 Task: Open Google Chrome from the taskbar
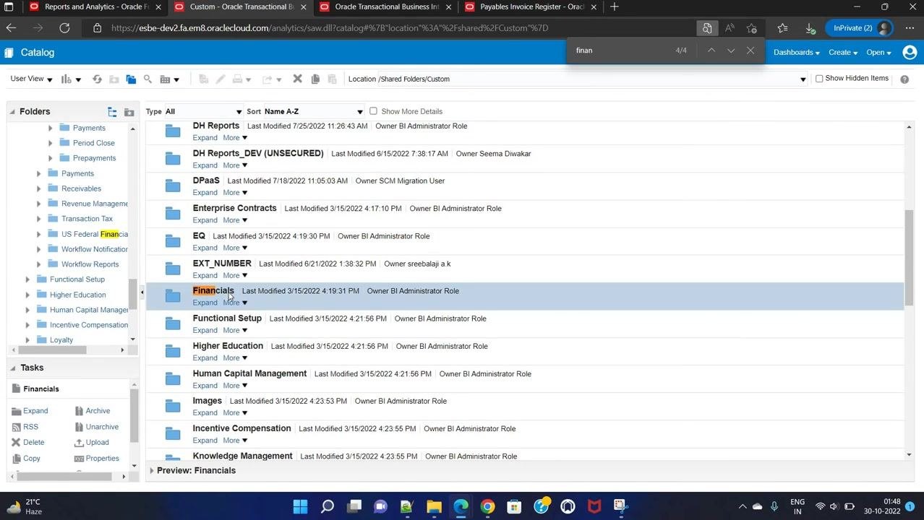pyautogui.click(x=487, y=506)
